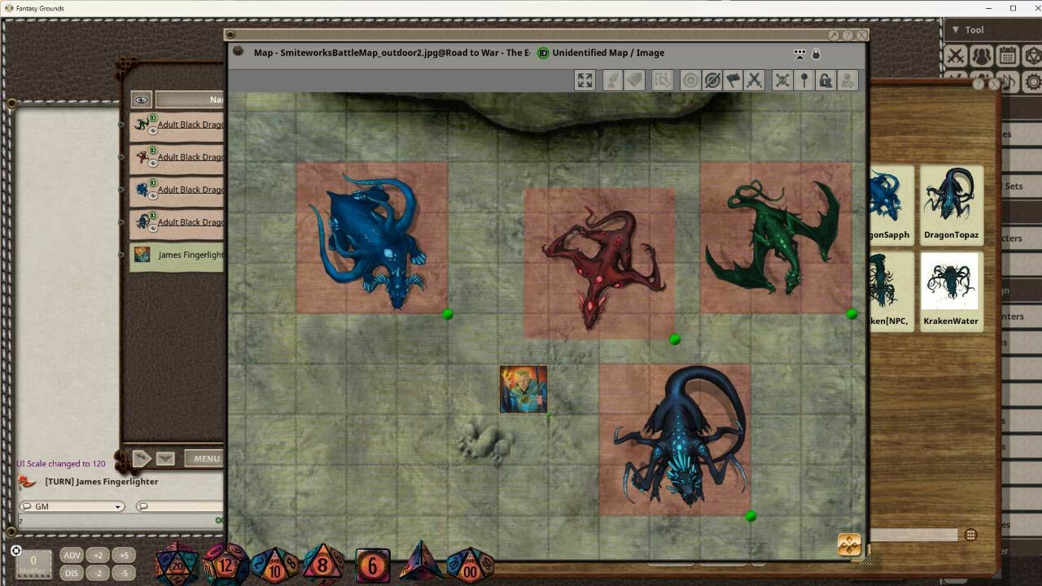Viewport: 1042px width, 586px height.
Task: Collapse the Tool panel with its triangle
Action: tap(956, 29)
